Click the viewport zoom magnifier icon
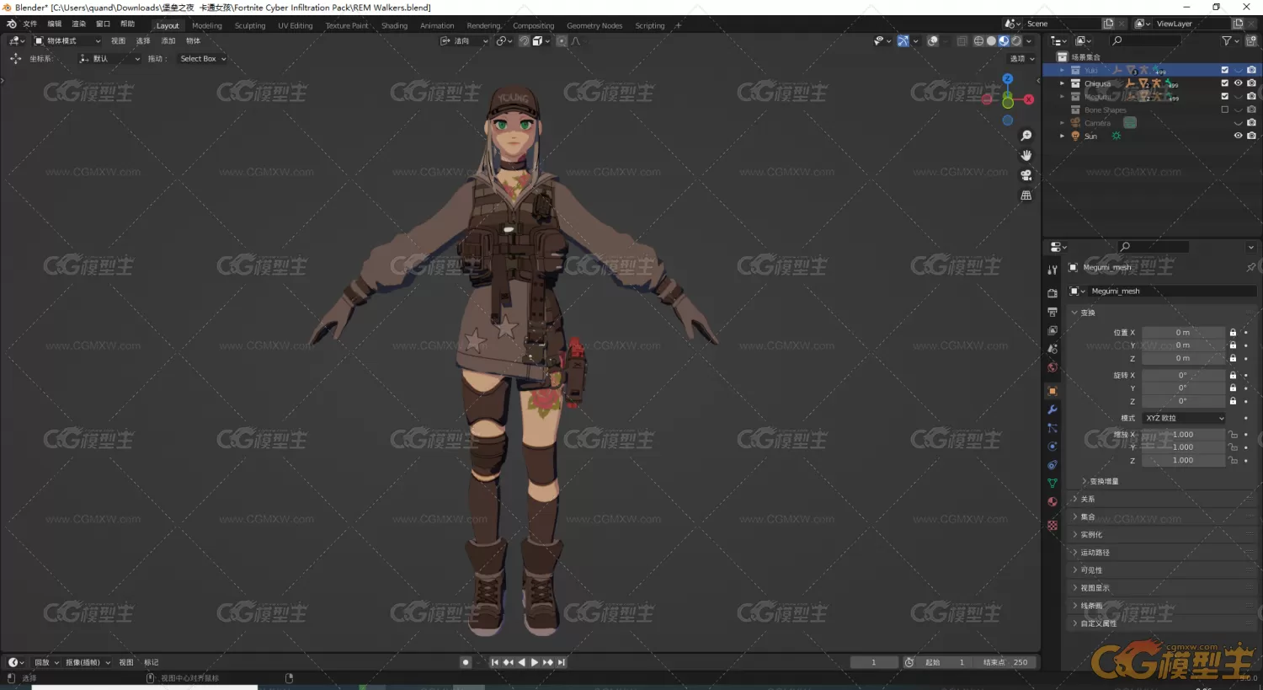1263x690 pixels. [1026, 136]
